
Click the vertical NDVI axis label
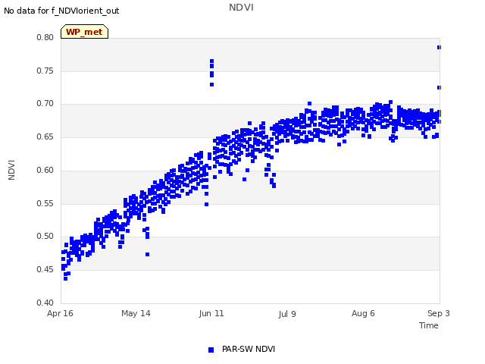[x=11, y=170]
